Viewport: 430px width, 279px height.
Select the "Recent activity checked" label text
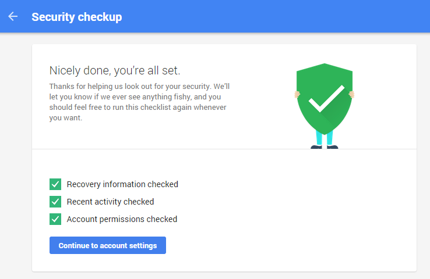(x=110, y=202)
